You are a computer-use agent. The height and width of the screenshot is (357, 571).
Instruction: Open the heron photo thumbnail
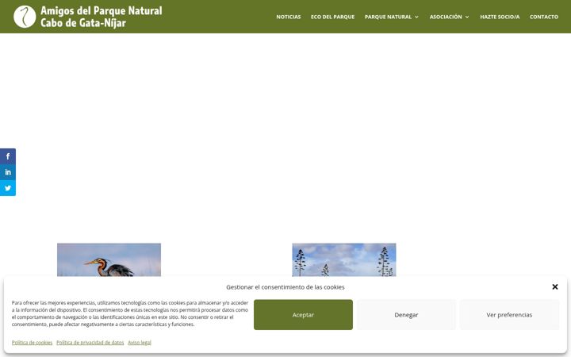click(x=109, y=259)
